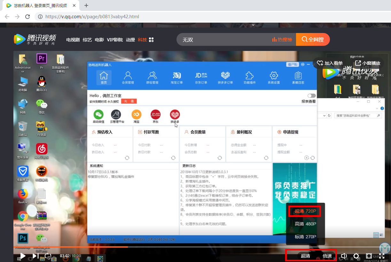
Task: Refresh the 预估收入 card
Action: click(x=127, y=158)
